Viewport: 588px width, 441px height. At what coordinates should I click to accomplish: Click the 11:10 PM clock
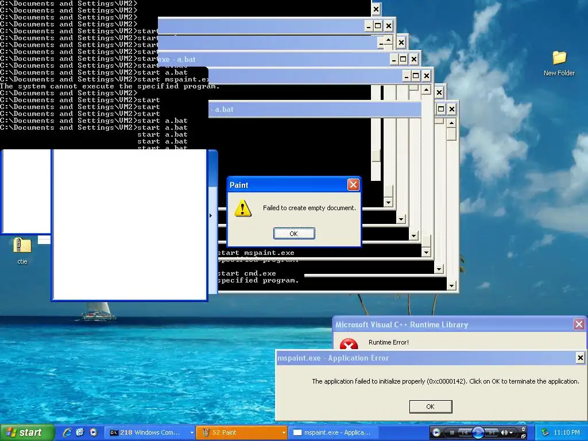pyautogui.click(x=567, y=432)
